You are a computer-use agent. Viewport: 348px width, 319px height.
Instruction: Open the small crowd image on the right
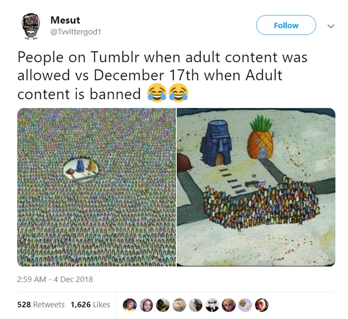[x=256, y=187]
